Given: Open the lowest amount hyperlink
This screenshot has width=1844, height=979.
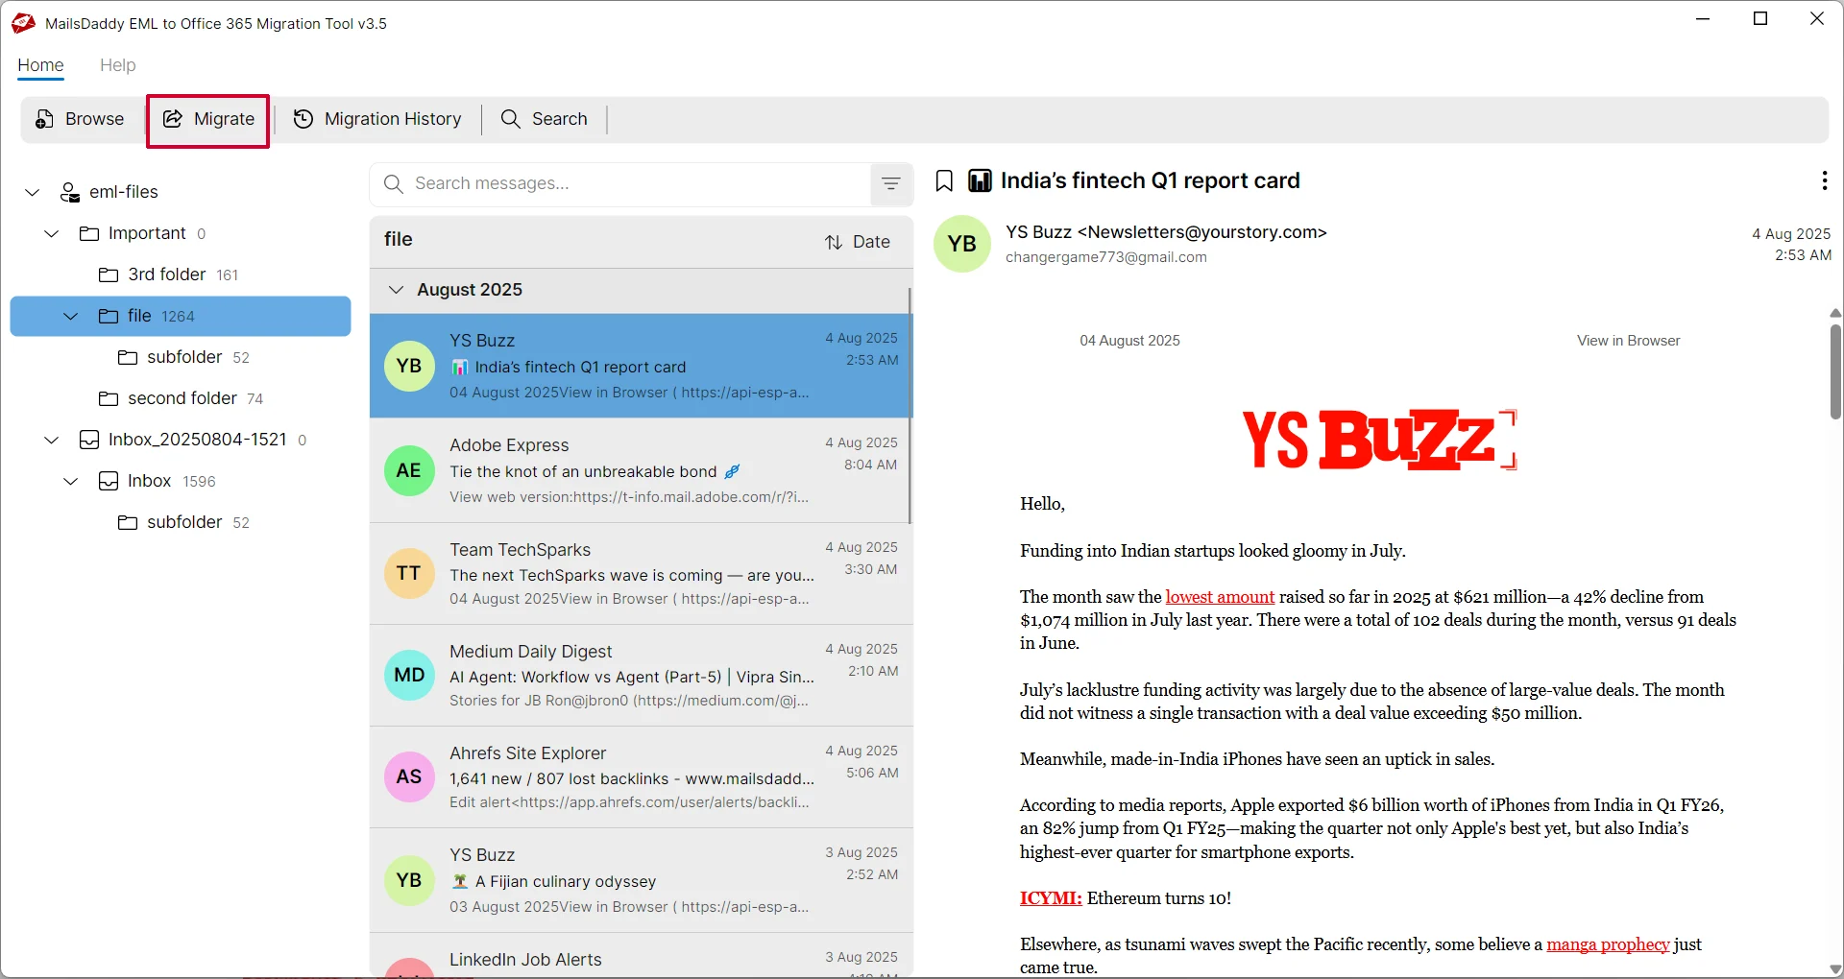Looking at the screenshot, I should tap(1220, 596).
